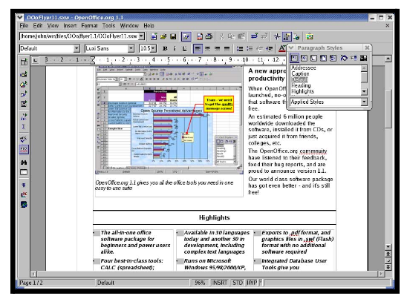Toggle AutoSpellcheck in the side toolbar

(x=24, y=150)
